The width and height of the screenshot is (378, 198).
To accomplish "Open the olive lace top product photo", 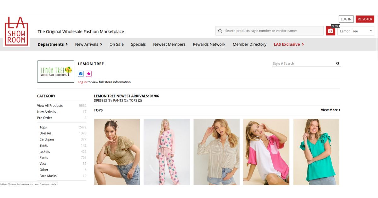I will [x=117, y=152].
